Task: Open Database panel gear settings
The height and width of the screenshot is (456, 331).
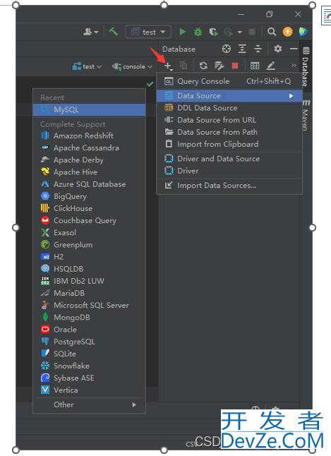Action: 278,49
